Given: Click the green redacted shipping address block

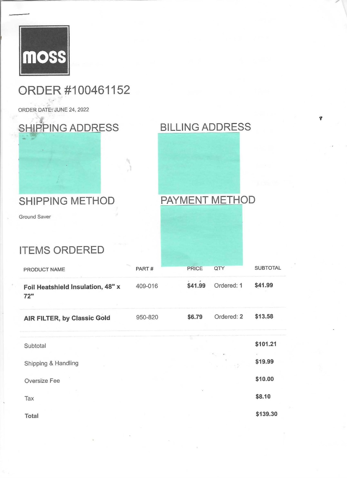Looking at the screenshot, I should click(x=60, y=163).
